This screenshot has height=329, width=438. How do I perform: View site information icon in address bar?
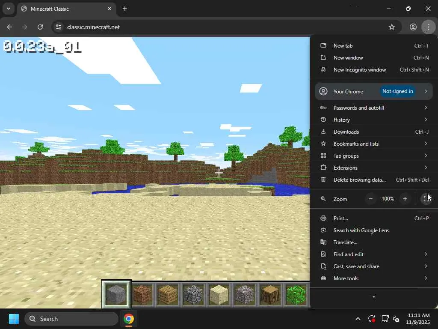point(59,27)
